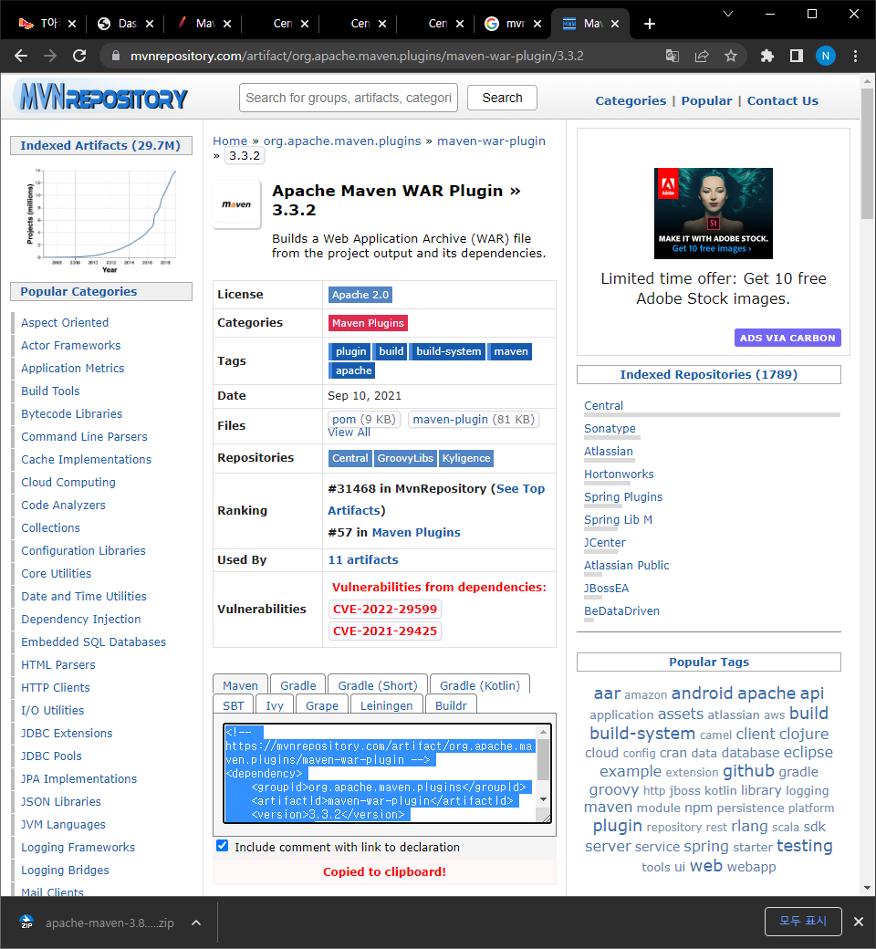Open CVE-2021-29425 vulnerability link
The height and width of the screenshot is (949, 876).
click(384, 631)
